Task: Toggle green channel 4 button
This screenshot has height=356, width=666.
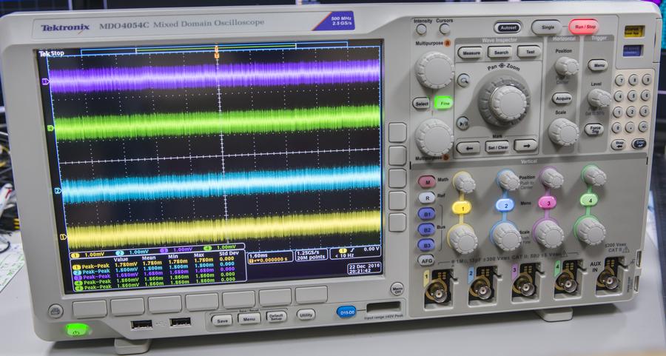Action: pos(589,200)
